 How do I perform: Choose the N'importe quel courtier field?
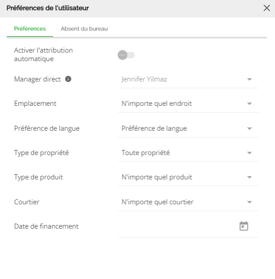[x=188, y=202]
